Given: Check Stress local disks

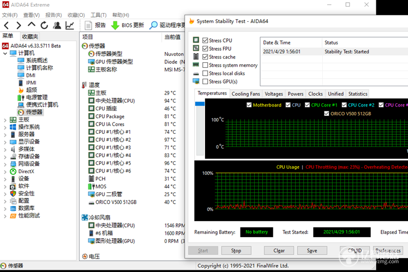Looking at the screenshot, I should [x=205, y=74].
